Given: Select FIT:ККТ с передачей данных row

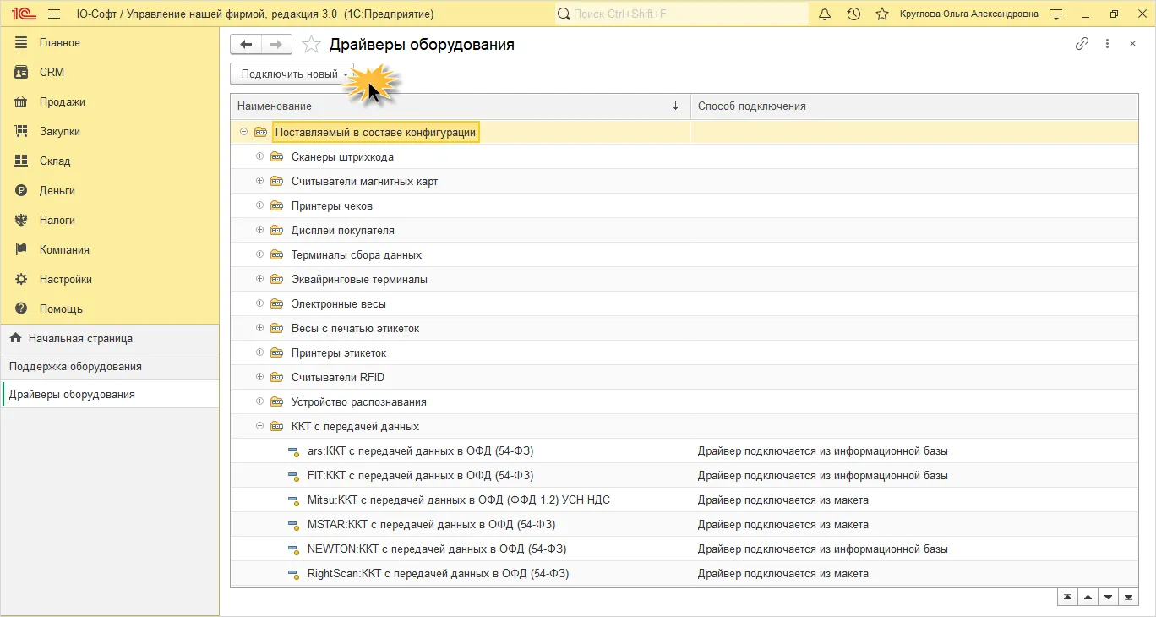Looking at the screenshot, I should click(684, 475).
